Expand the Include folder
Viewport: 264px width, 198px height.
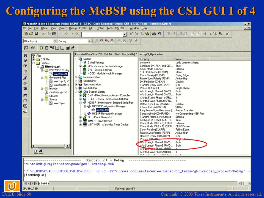(42, 89)
